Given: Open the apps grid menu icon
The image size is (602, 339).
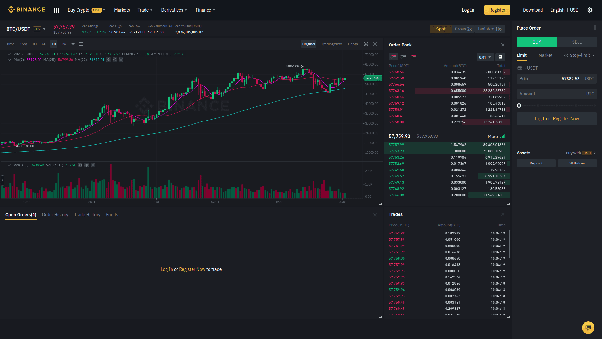Looking at the screenshot, I should point(56,10).
